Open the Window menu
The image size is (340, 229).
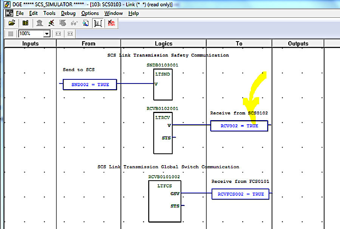[113, 13]
